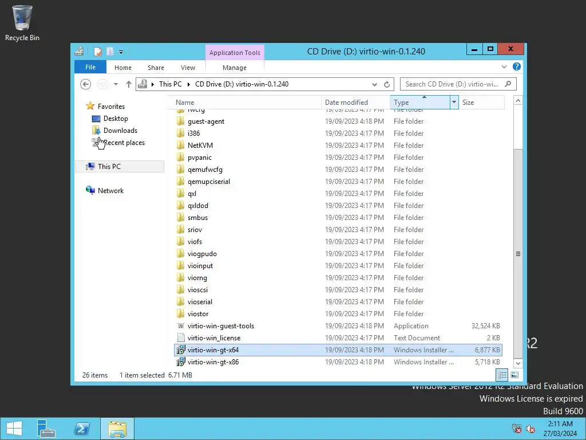Select the i386 folder icon
The height and width of the screenshot is (440, 586).
(x=180, y=133)
